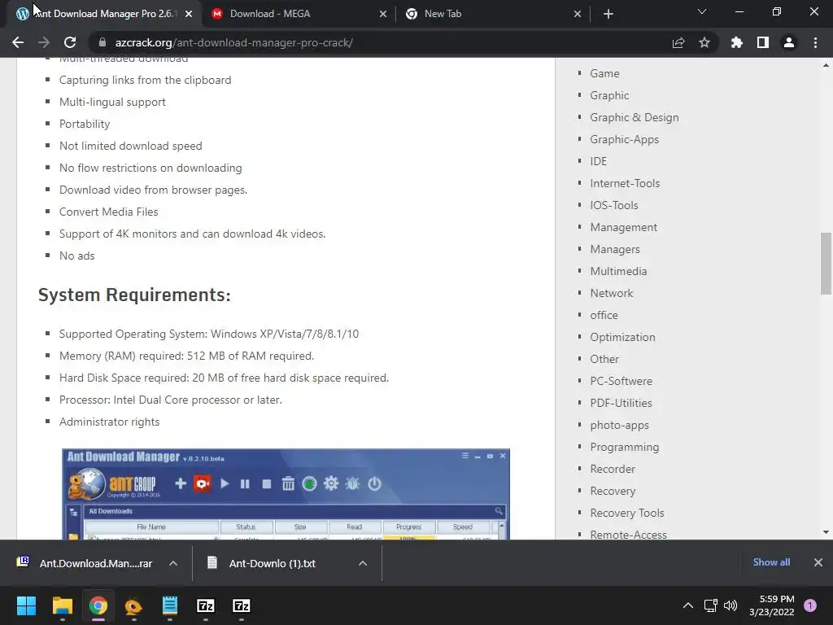Click the scrollbar down arrow
This screenshot has width=833, height=625.
[x=826, y=532]
